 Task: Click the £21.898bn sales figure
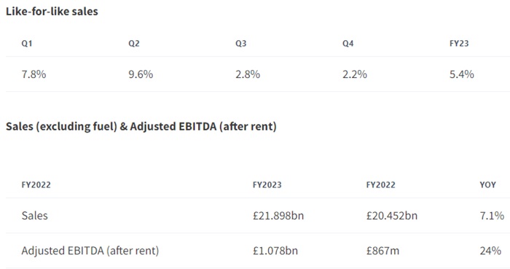tap(278, 215)
